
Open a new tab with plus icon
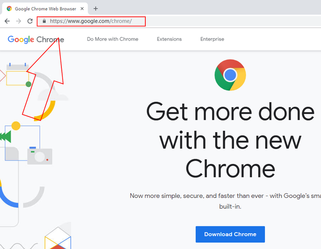pos(96,8)
